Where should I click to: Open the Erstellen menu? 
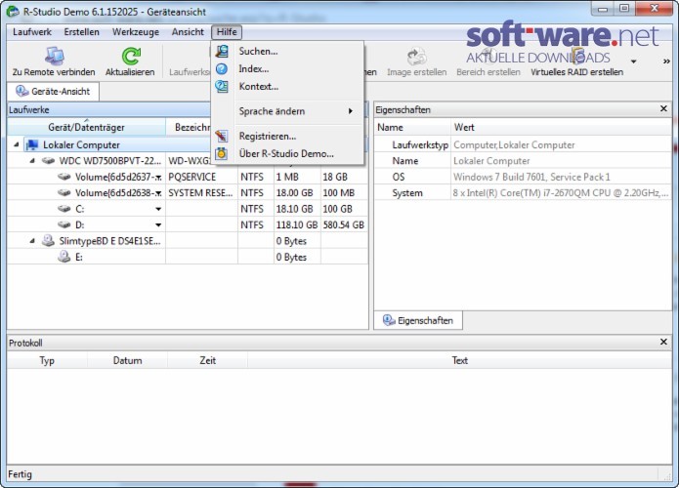coord(81,32)
